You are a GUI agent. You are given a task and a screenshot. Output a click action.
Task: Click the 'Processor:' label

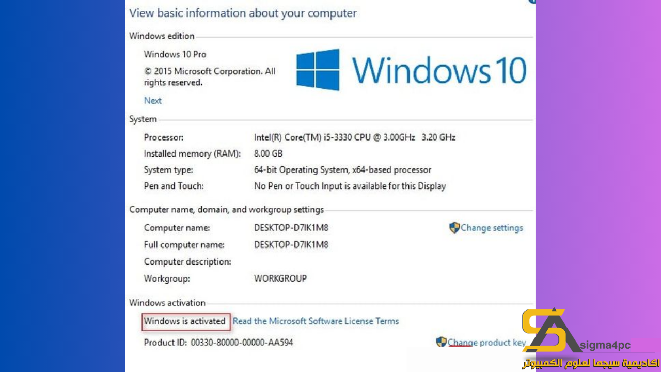coord(164,137)
